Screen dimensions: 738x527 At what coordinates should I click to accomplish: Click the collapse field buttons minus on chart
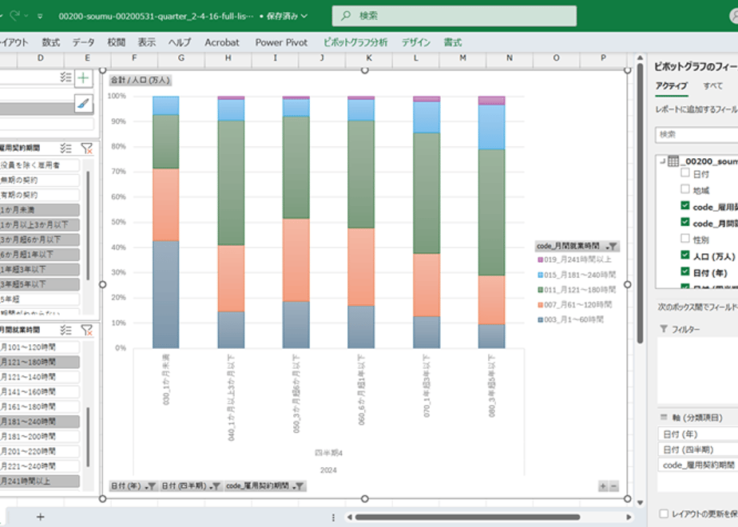(x=613, y=486)
